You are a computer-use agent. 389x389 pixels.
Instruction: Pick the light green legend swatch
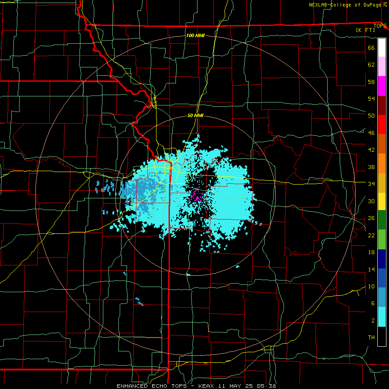(x=382, y=239)
